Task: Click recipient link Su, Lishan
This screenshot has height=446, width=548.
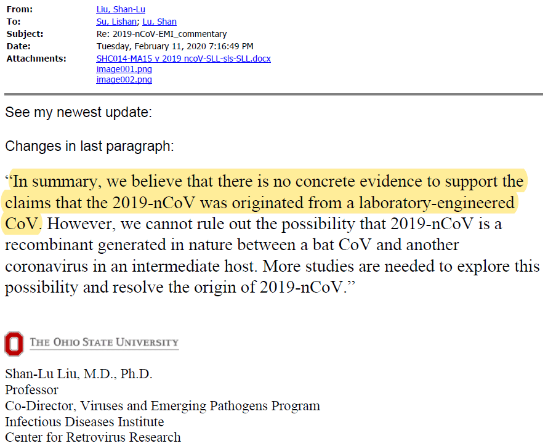Action: coord(118,22)
